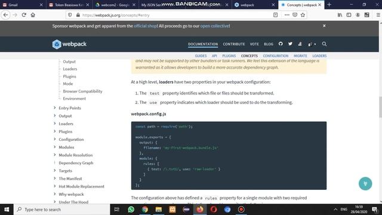Switch to the webpack tab
Image resolution: width=382 pixels, height=215 pixels.
click(x=254, y=5)
